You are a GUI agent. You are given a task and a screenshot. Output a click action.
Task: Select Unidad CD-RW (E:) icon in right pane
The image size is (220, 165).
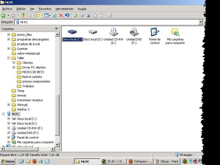tap(113, 36)
